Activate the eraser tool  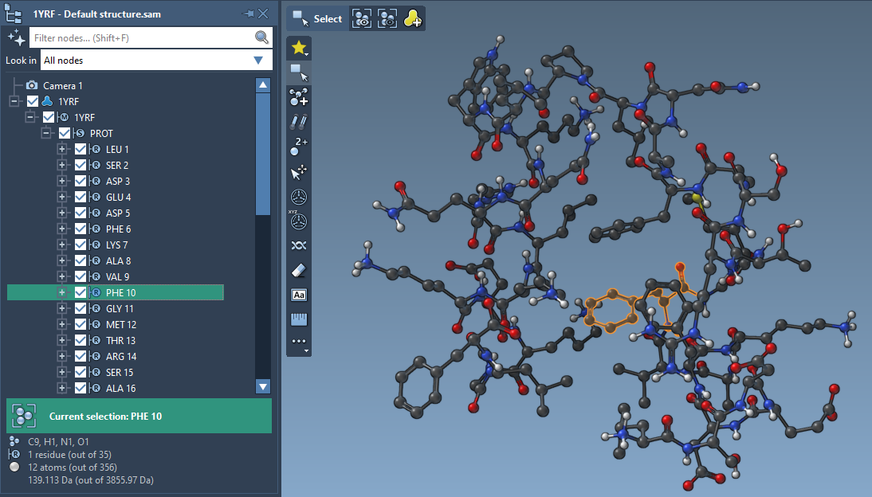point(299,271)
